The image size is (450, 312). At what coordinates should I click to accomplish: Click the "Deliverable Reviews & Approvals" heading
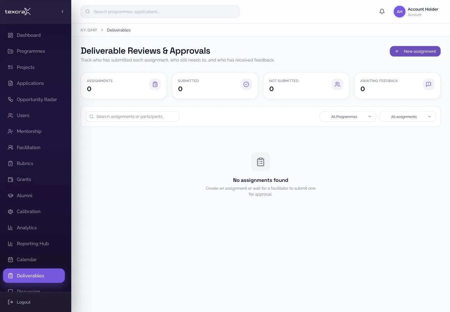tap(145, 51)
